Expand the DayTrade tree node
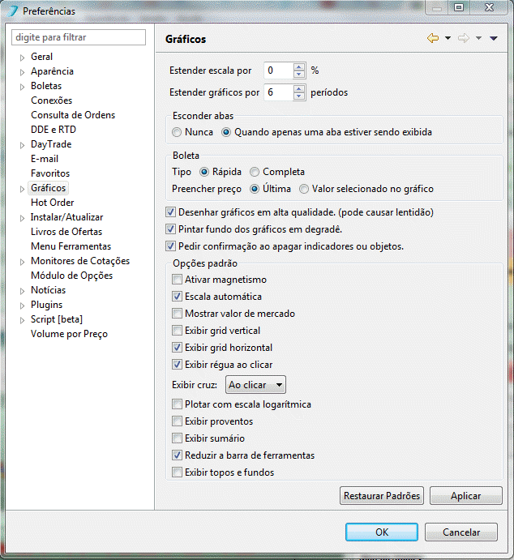514x560 pixels. pyautogui.click(x=22, y=145)
